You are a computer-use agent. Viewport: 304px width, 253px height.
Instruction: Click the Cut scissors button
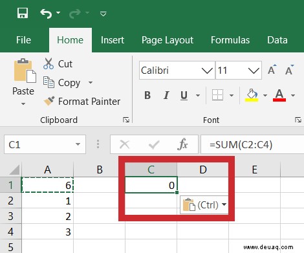(58, 64)
